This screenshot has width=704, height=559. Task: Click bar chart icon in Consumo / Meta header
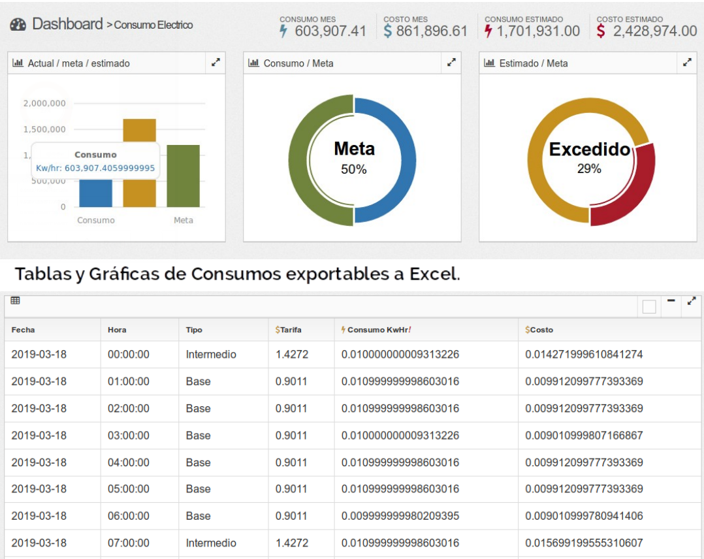254,63
